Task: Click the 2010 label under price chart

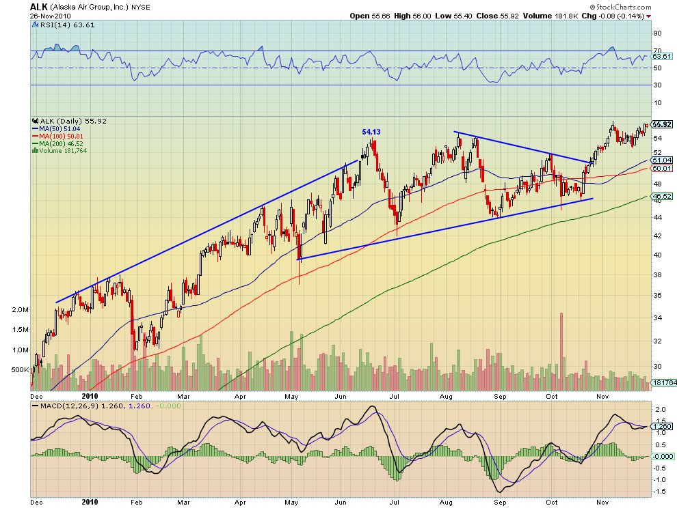Action: tap(90, 396)
